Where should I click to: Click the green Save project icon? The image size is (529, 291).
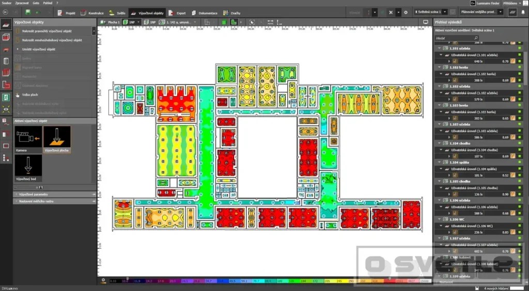point(28,12)
